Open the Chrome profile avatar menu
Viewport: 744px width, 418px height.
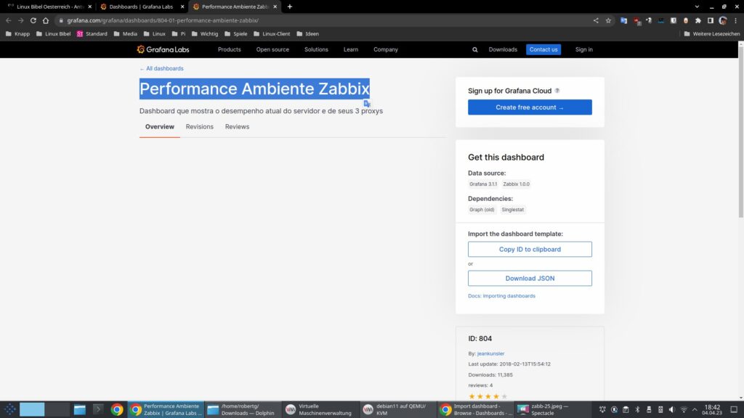[723, 20]
